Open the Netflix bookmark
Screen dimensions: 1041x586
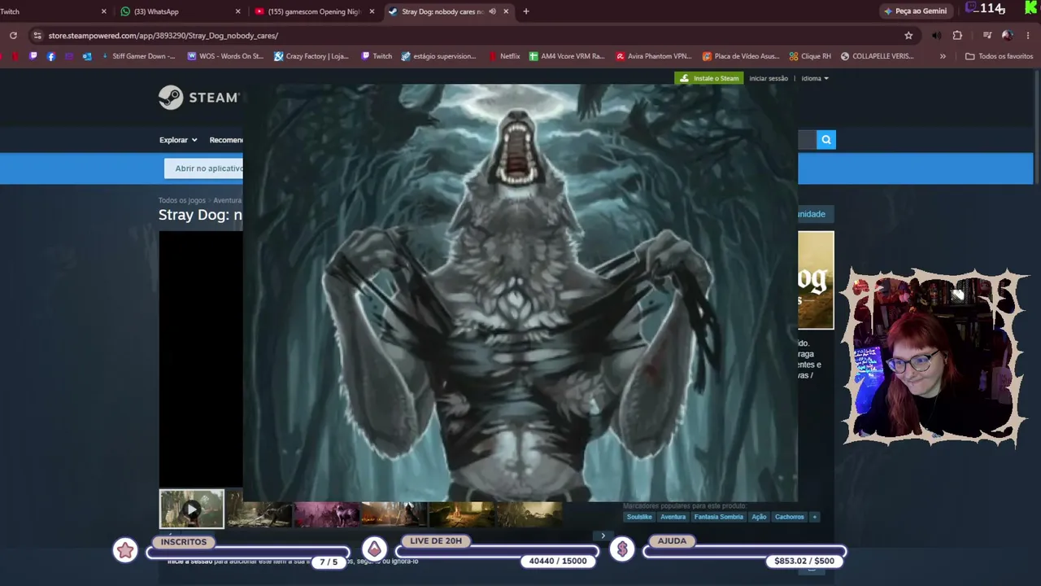pyautogui.click(x=504, y=56)
